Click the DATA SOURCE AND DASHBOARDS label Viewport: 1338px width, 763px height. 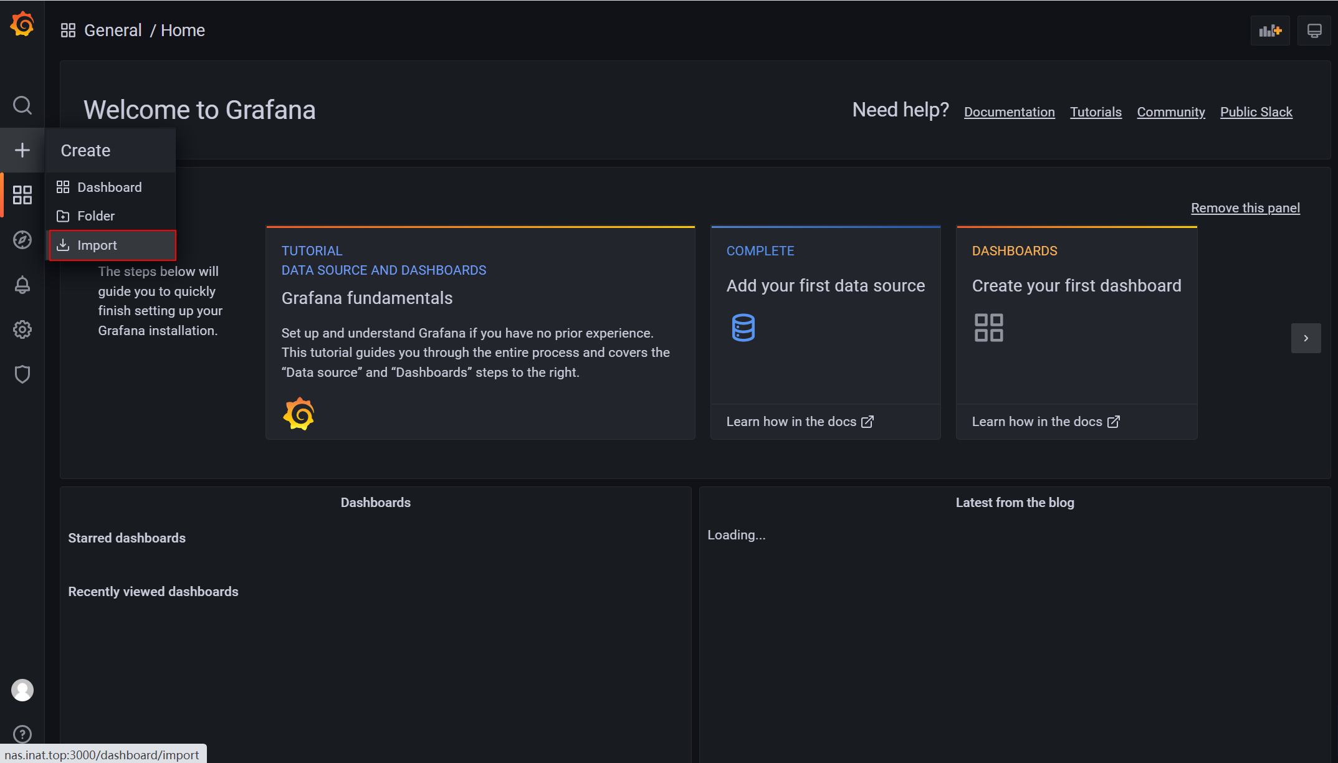point(384,270)
